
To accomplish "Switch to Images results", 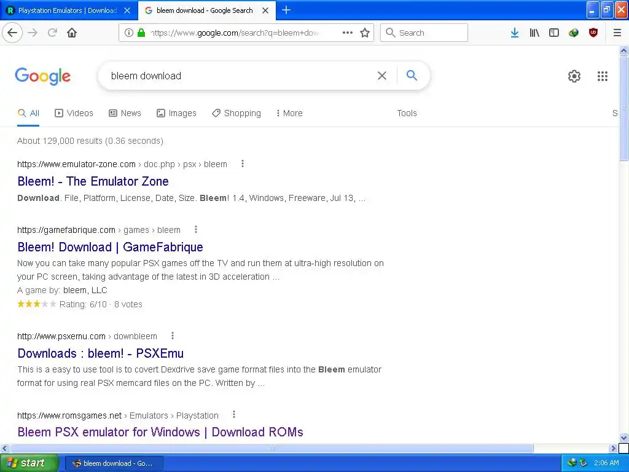I will [176, 113].
